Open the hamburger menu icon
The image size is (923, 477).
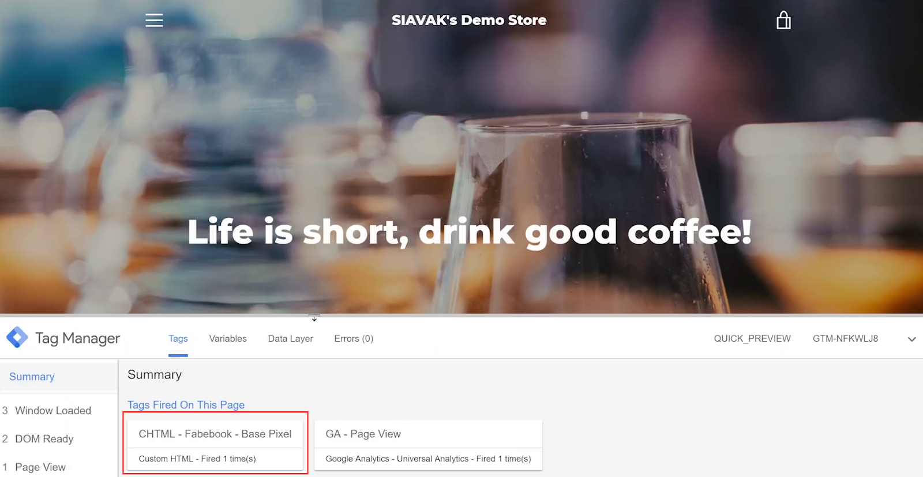(154, 20)
